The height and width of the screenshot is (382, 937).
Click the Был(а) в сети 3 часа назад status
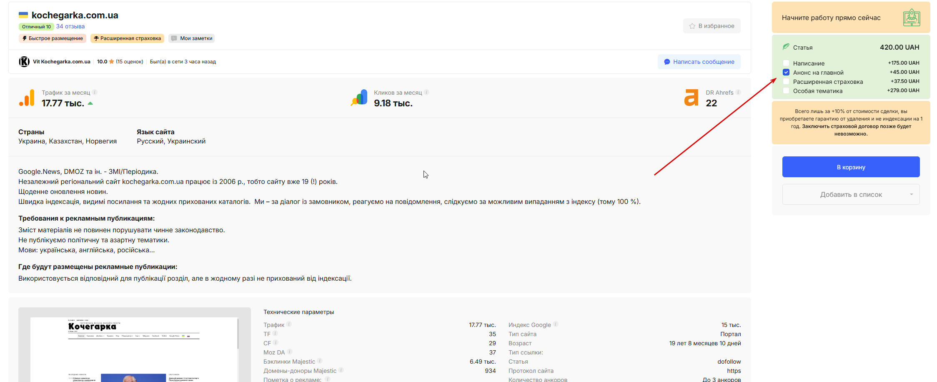tap(183, 62)
